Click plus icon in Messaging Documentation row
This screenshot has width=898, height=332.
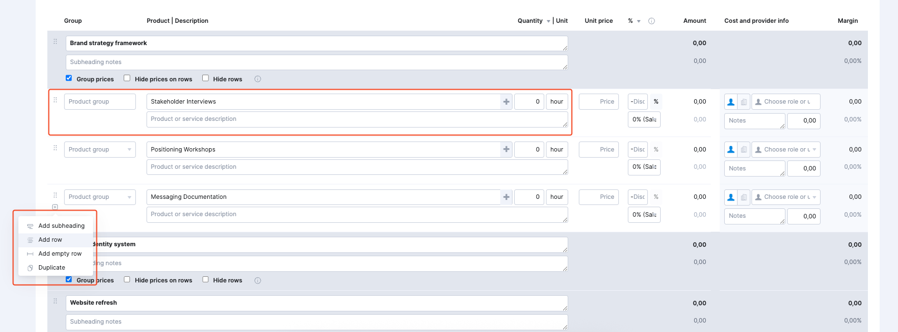tap(506, 197)
